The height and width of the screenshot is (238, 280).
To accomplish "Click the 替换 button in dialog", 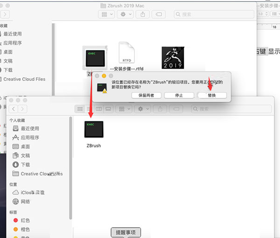I will tap(212, 95).
